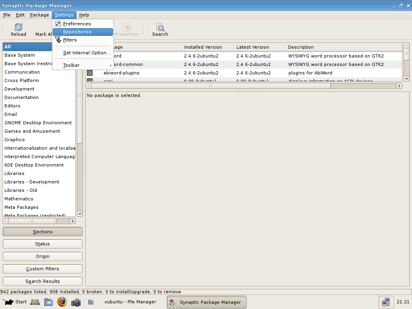This screenshot has height=309, width=412.
Task: Click the Search toolbar icon
Action: coord(160,27)
